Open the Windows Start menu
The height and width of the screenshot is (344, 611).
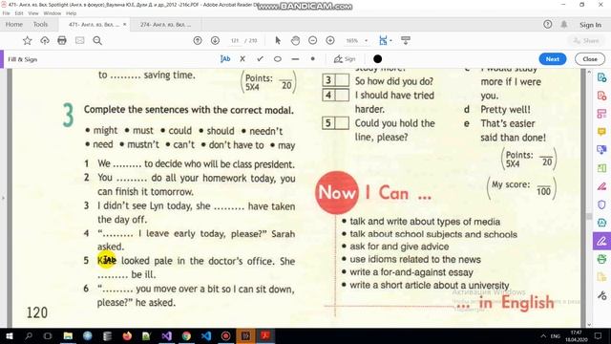(9, 335)
